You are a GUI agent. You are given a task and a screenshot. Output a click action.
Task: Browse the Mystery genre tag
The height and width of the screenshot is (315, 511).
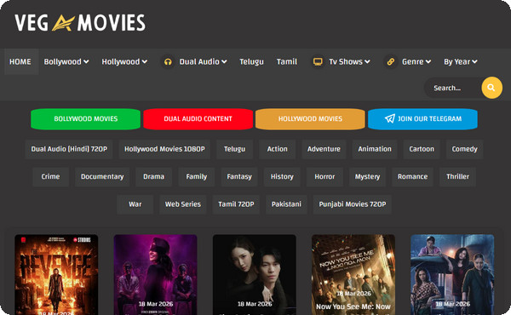point(368,177)
